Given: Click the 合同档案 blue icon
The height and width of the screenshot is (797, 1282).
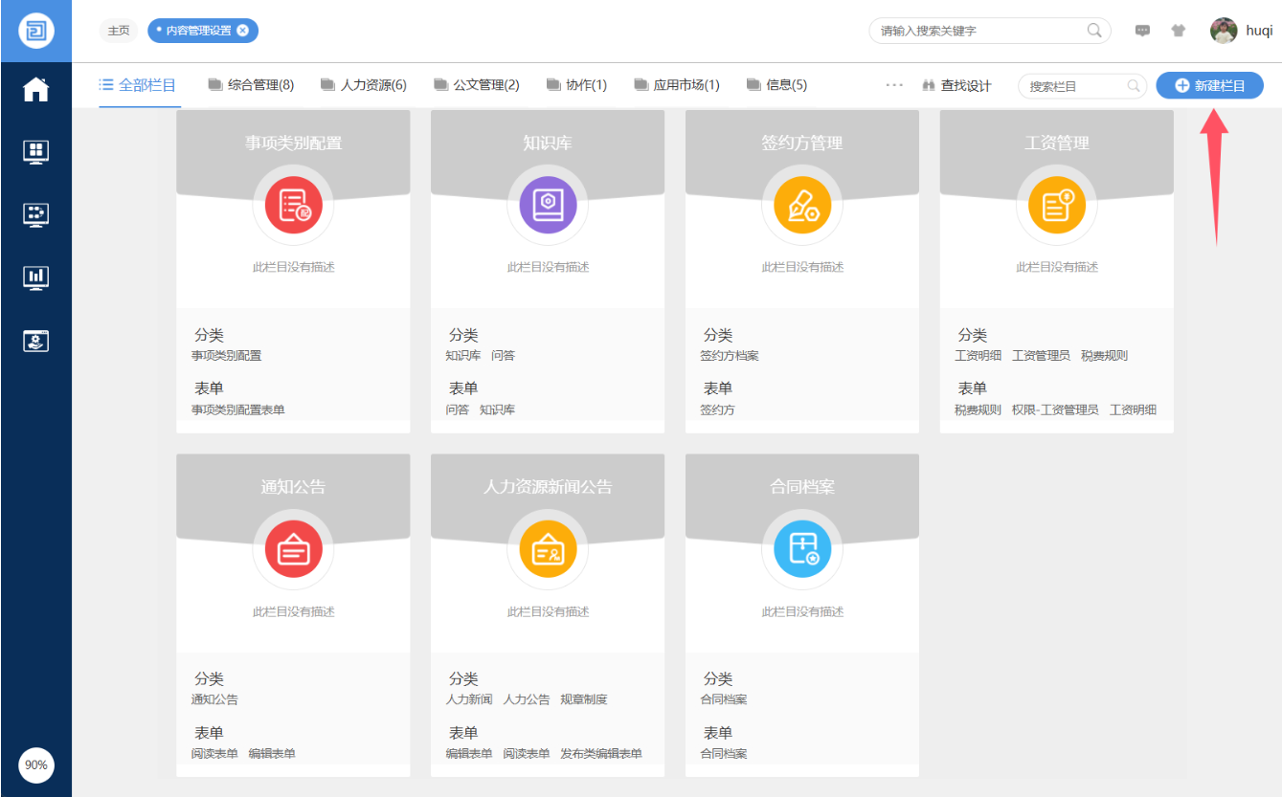Looking at the screenshot, I should point(802,549).
